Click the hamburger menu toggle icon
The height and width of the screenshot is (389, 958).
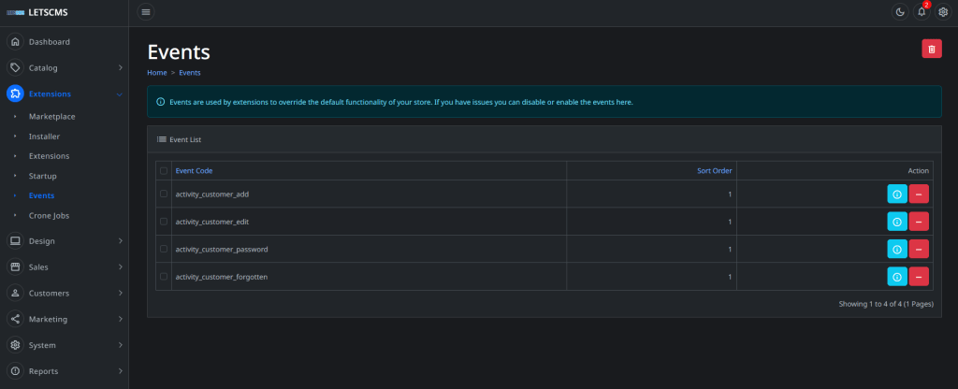tap(146, 12)
